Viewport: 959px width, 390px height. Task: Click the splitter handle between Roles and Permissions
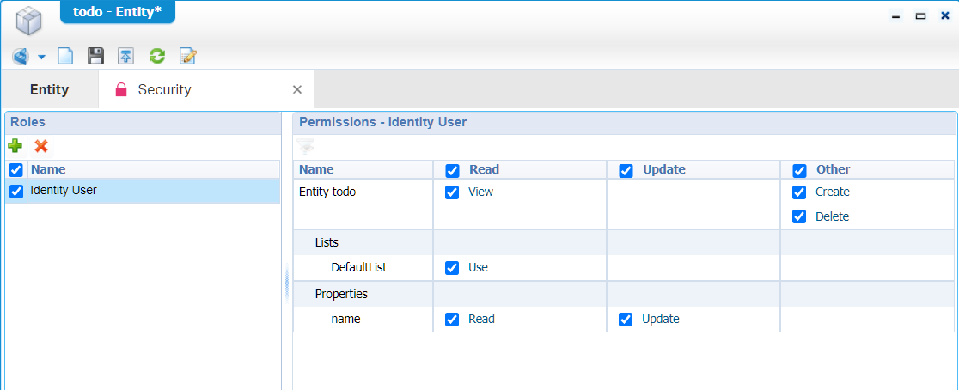click(287, 283)
